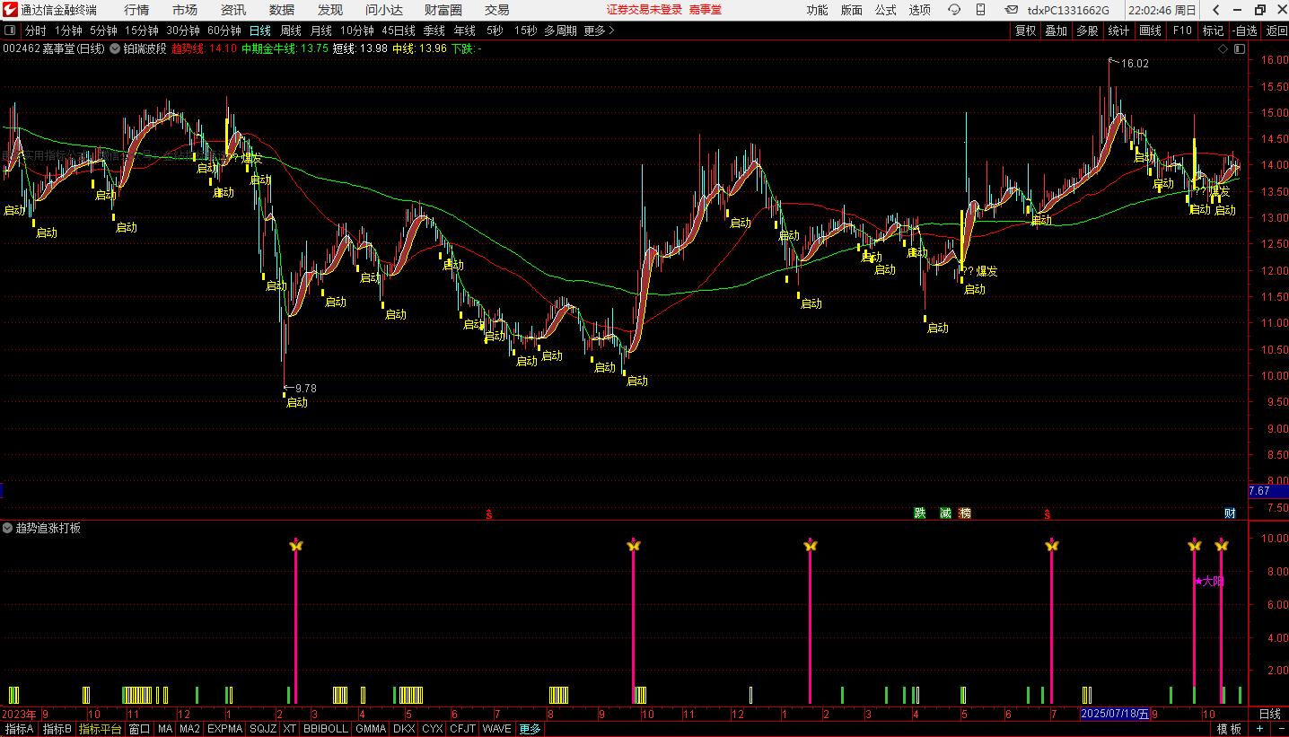Toggle 多股 multi-stock view
1289x737 pixels.
pyautogui.click(x=1087, y=31)
